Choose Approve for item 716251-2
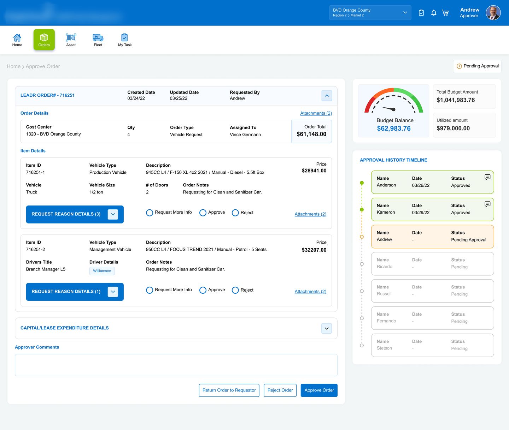 (203, 290)
